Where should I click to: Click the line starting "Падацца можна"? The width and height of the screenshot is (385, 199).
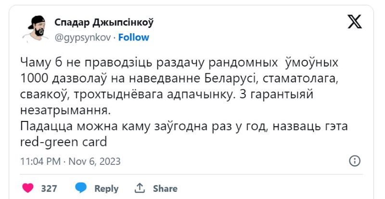click(x=186, y=126)
